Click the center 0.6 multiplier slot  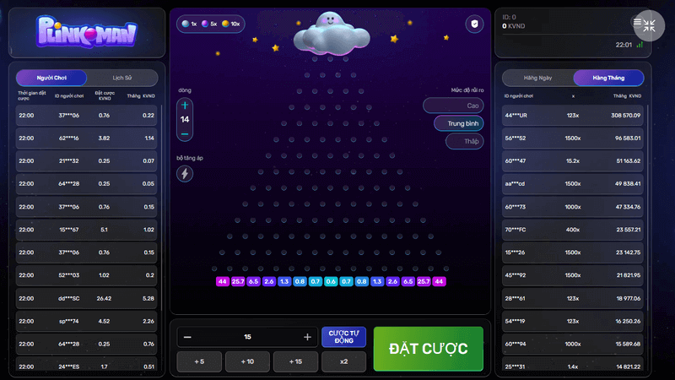click(x=331, y=281)
